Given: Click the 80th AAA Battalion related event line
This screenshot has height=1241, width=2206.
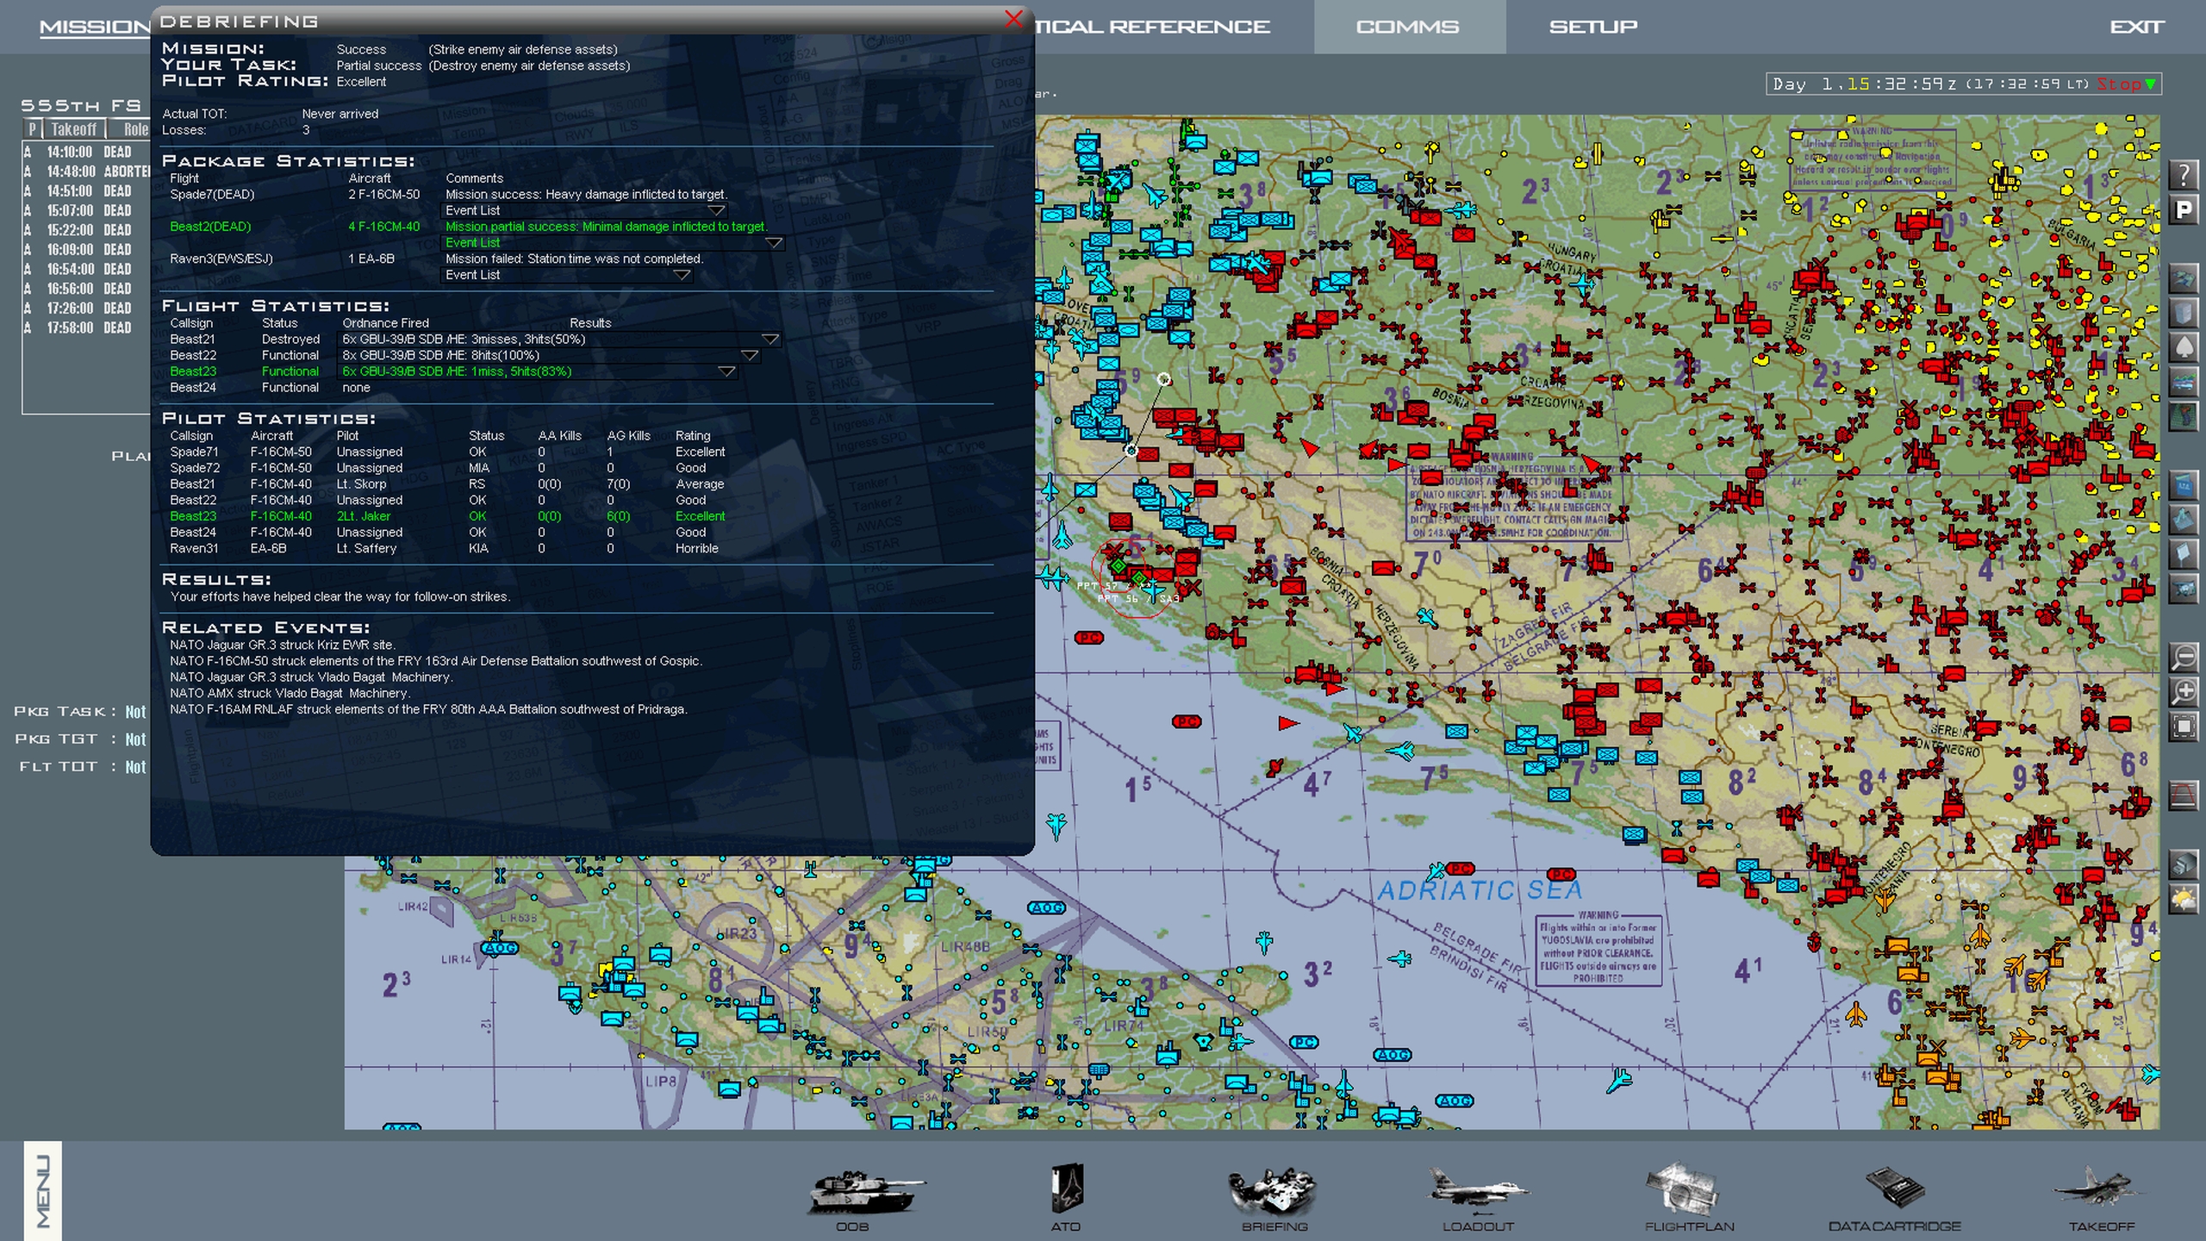Looking at the screenshot, I should 428,709.
